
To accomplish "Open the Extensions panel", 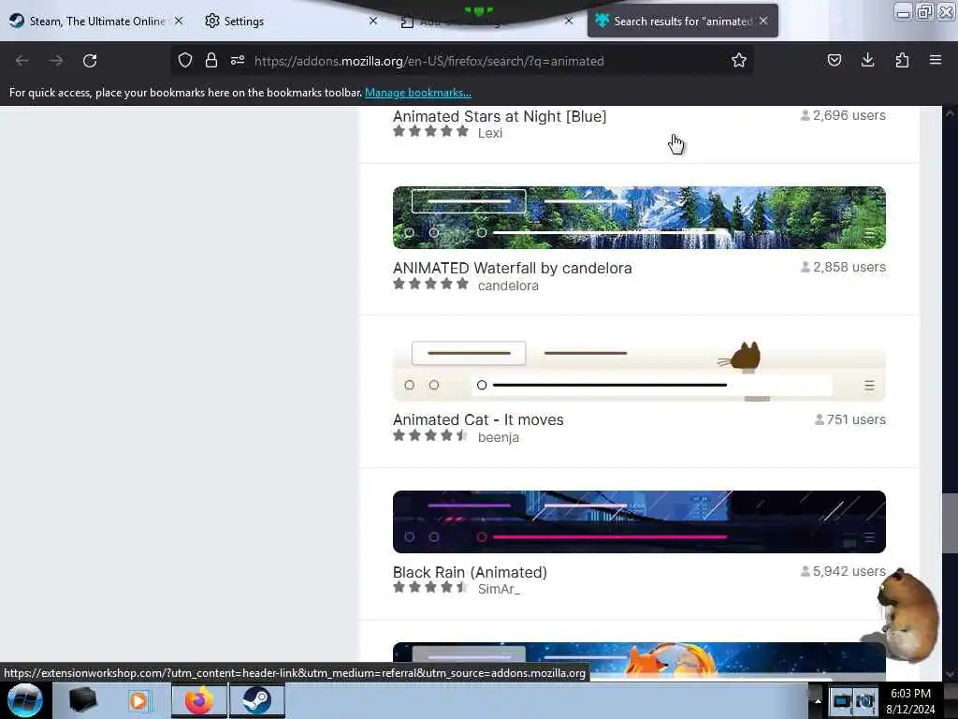I will [902, 61].
